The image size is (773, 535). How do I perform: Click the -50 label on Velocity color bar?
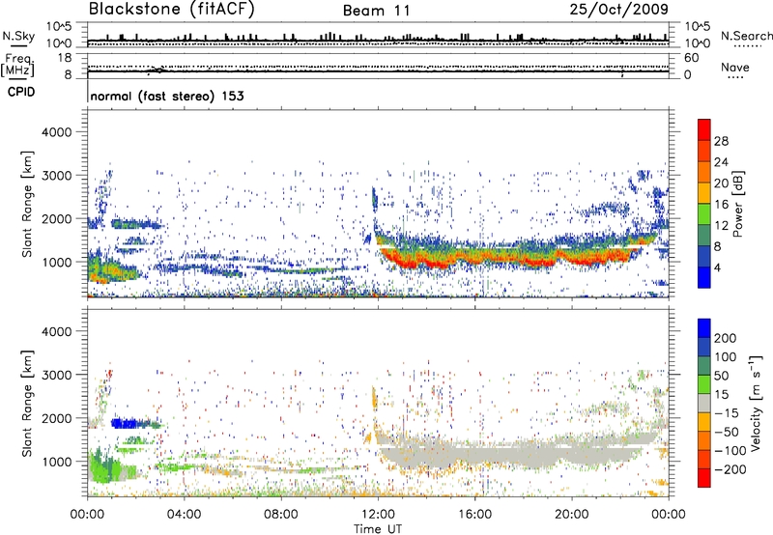tap(727, 432)
